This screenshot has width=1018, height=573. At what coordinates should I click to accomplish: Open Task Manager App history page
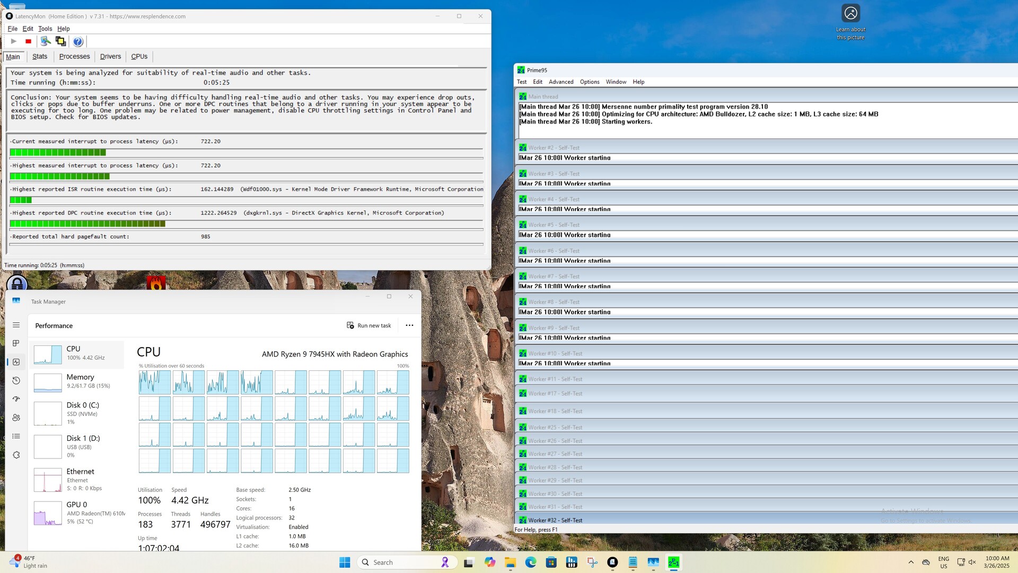tap(16, 380)
